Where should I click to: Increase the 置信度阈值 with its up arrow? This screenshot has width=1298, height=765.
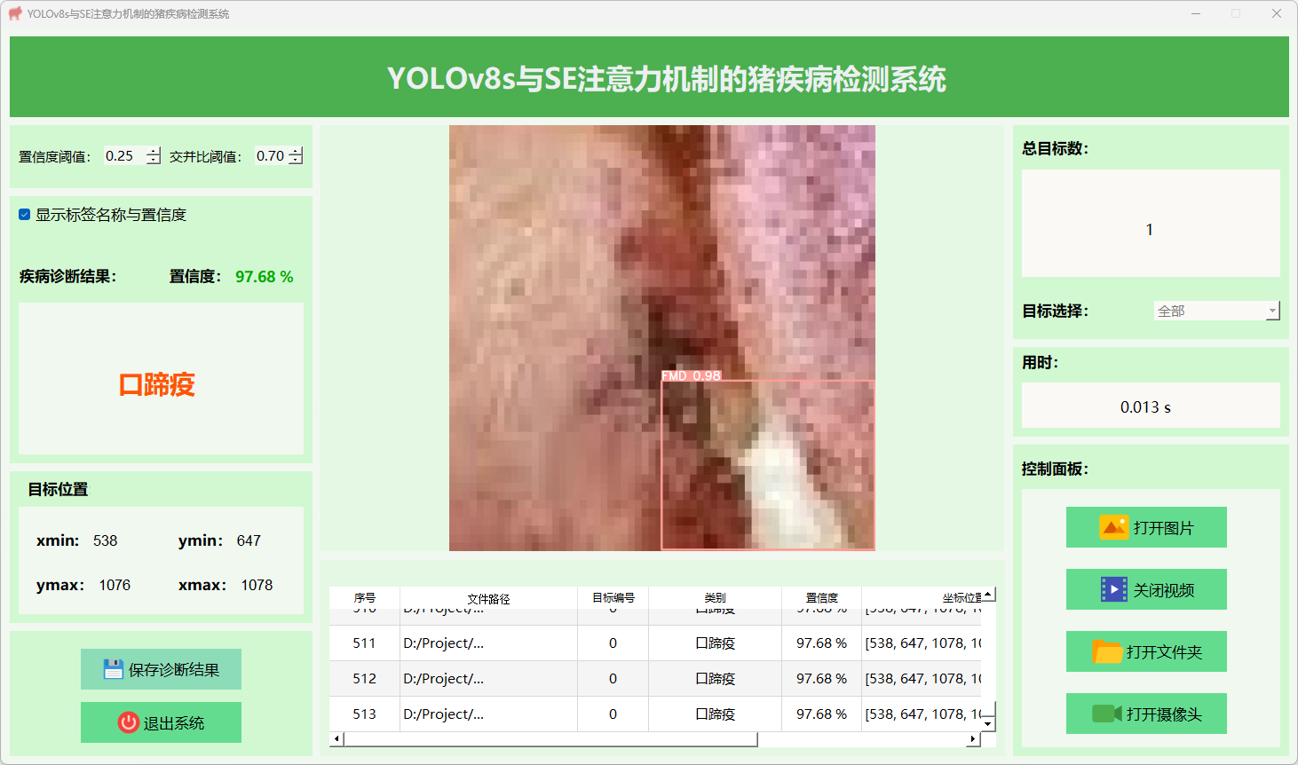coord(154,151)
